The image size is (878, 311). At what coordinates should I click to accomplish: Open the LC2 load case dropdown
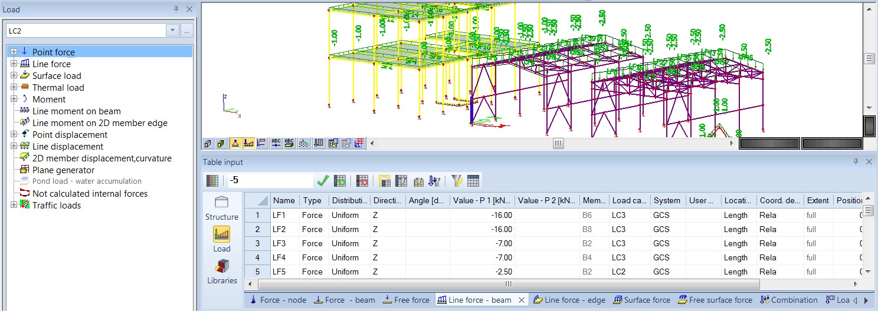tap(172, 31)
